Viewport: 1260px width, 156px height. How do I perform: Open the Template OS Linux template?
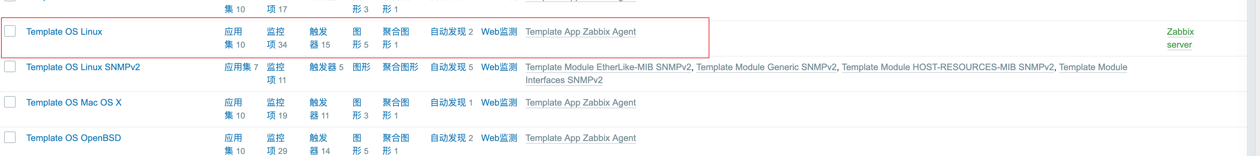pos(64,32)
